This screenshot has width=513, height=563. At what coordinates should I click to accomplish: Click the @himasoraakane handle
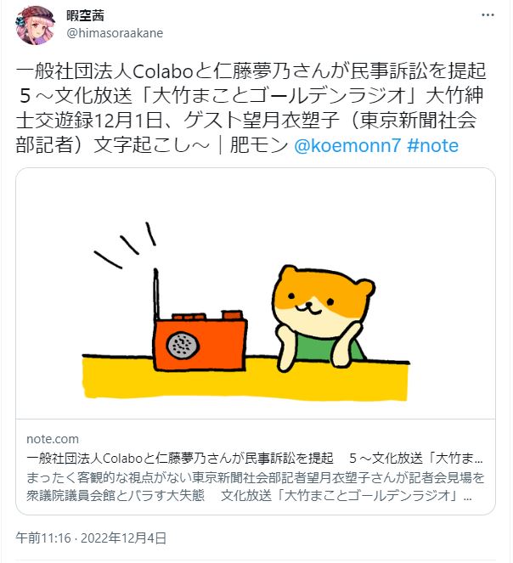click(x=115, y=33)
